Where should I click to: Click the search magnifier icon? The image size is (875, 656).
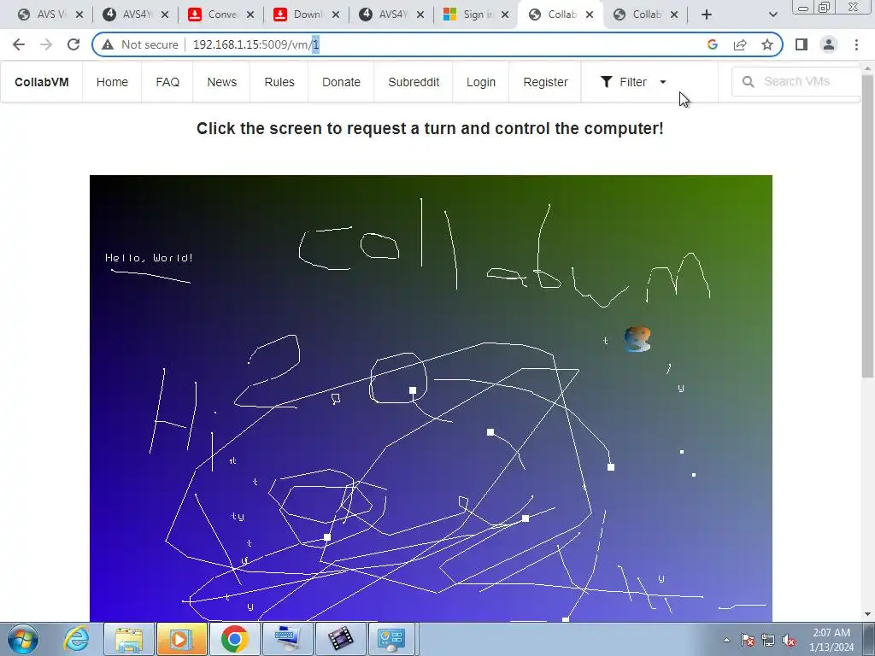[749, 82]
